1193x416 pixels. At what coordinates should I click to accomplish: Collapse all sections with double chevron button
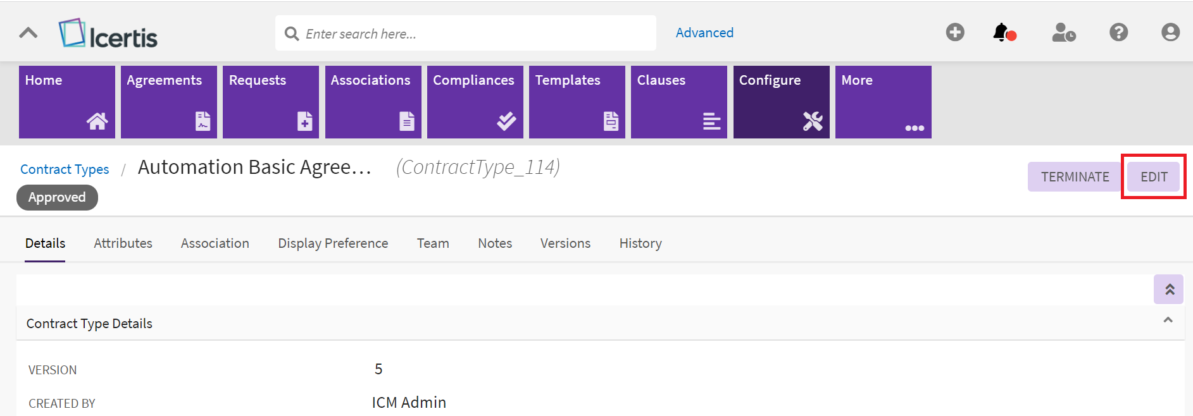coord(1168,290)
